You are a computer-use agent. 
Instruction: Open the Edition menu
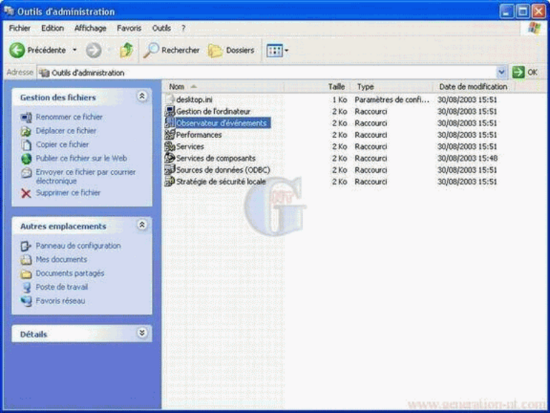click(x=52, y=28)
